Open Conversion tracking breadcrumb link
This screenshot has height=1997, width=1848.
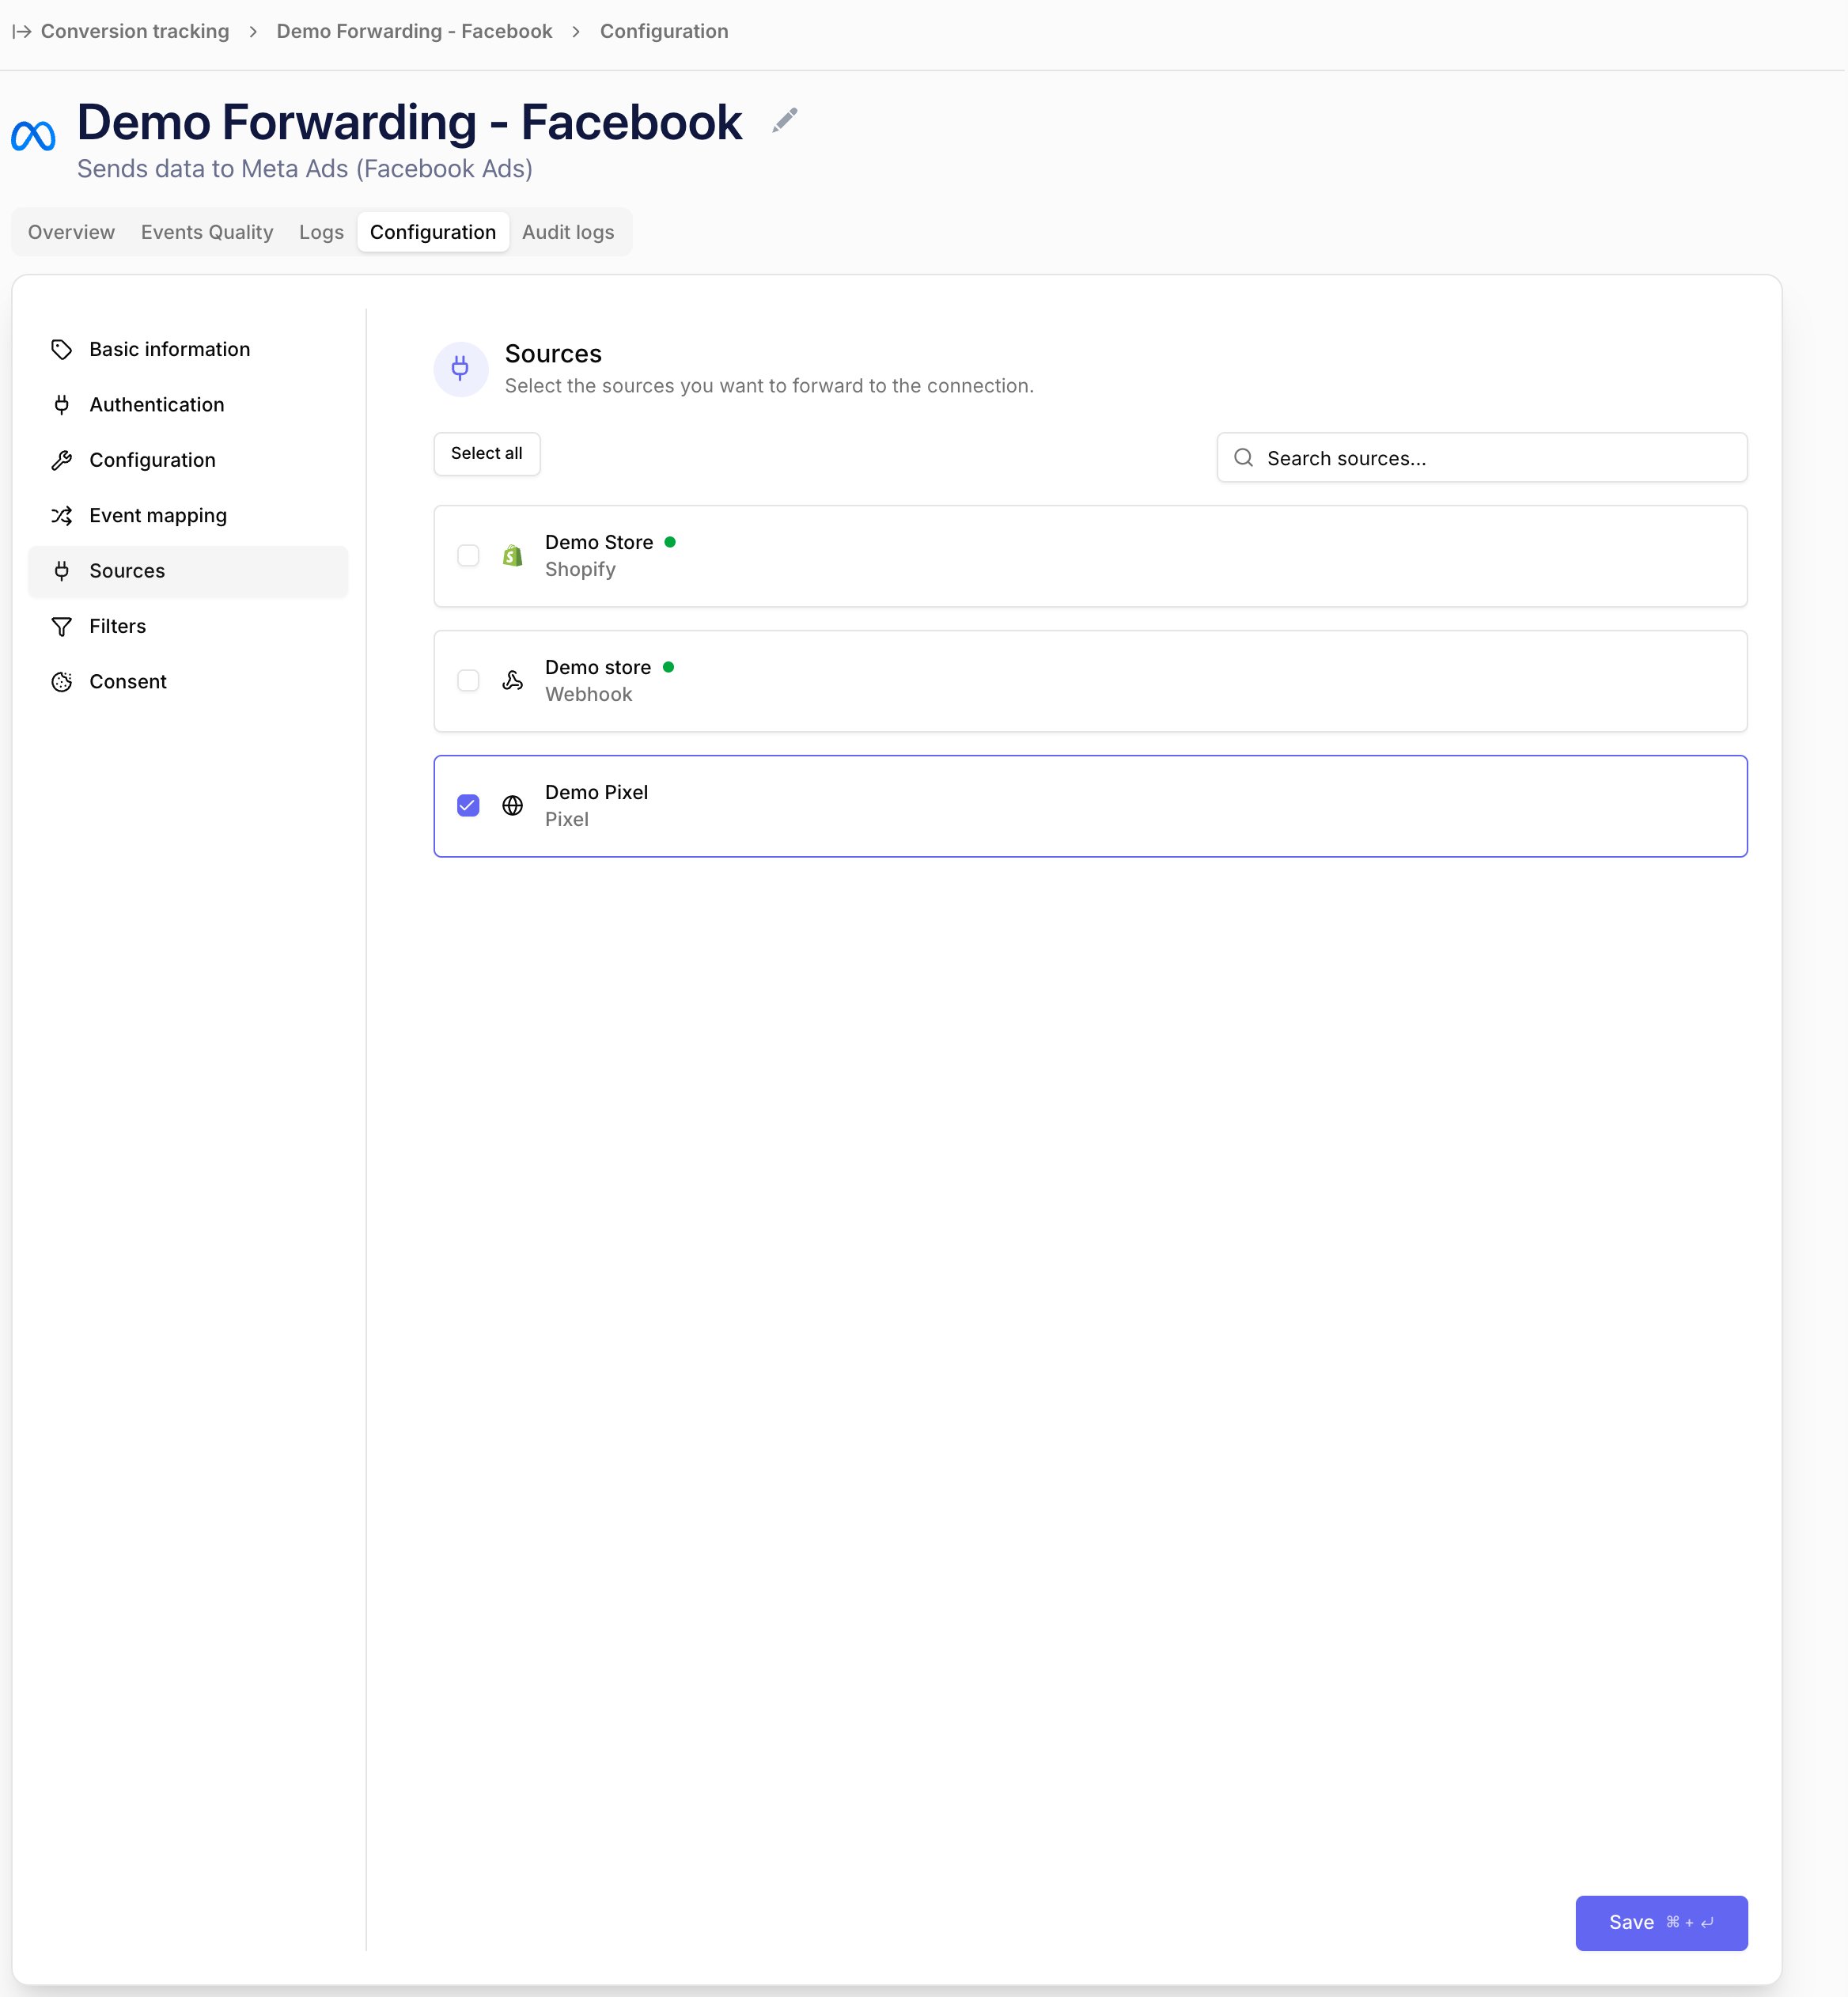pos(135,32)
